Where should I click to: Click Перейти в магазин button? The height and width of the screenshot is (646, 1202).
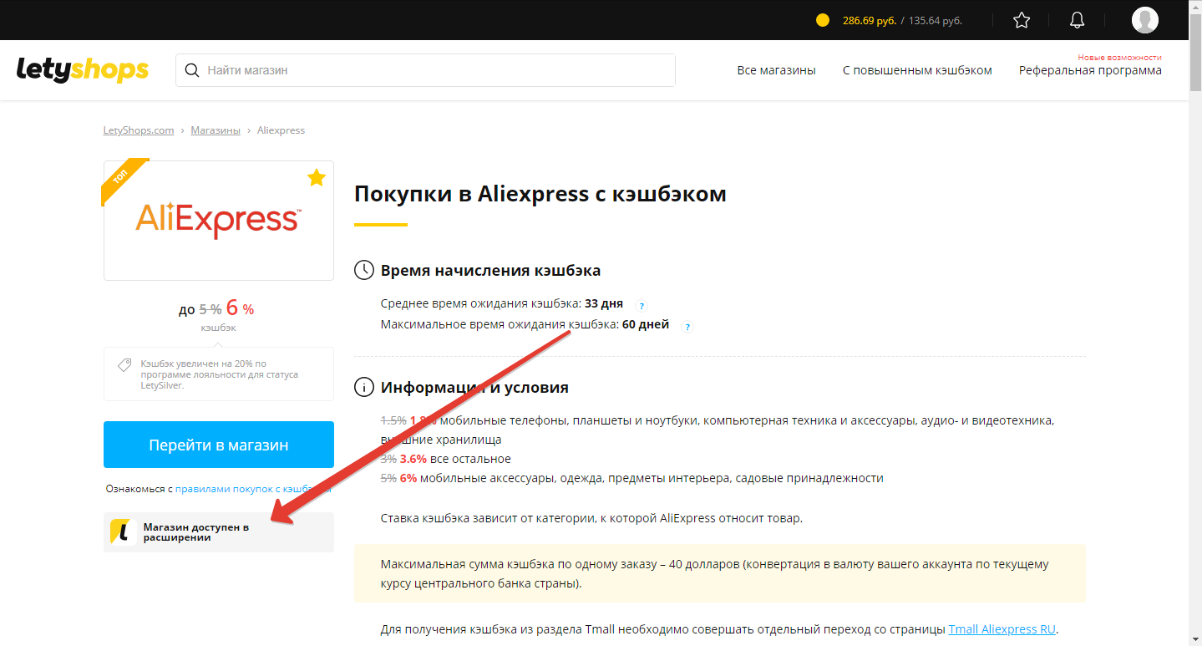[219, 445]
